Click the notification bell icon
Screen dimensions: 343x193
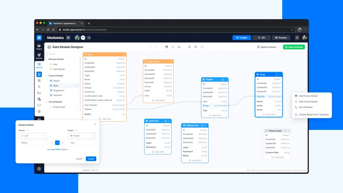[297, 38]
